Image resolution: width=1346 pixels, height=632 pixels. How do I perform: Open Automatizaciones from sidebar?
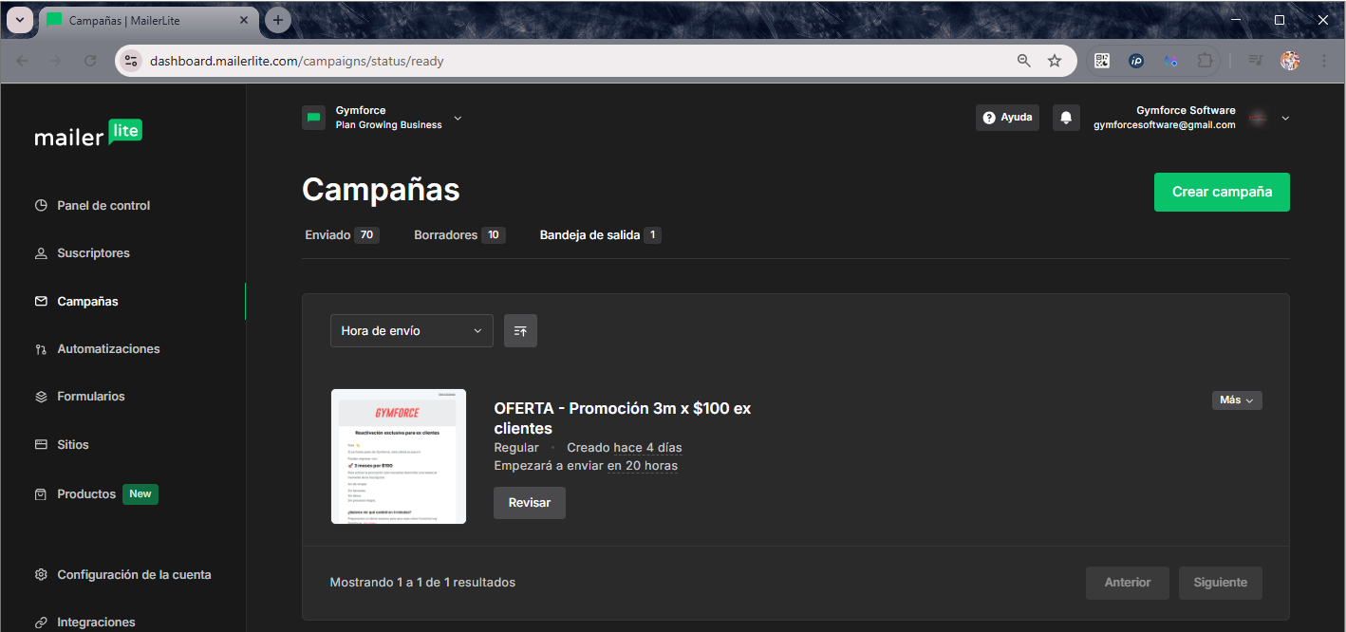tap(108, 349)
